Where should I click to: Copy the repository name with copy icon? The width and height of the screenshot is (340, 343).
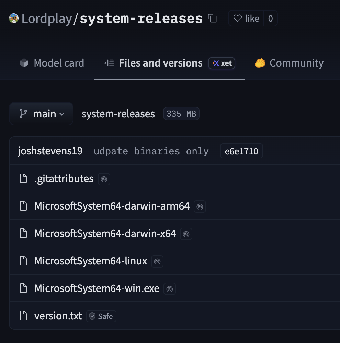point(213,19)
